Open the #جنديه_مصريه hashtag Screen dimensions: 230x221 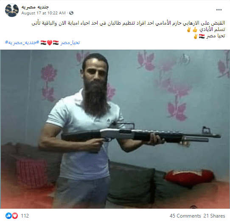coord(22,42)
